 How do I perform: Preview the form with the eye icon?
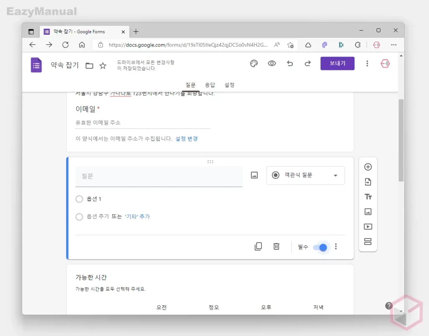click(x=272, y=63)
